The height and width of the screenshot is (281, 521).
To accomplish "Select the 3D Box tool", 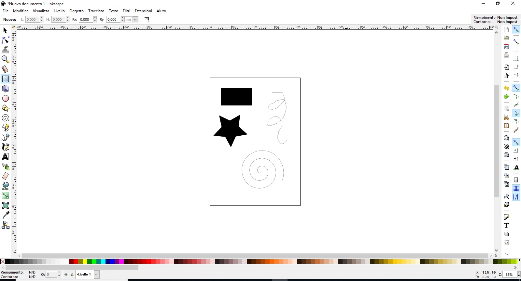I will click(5, 89).
